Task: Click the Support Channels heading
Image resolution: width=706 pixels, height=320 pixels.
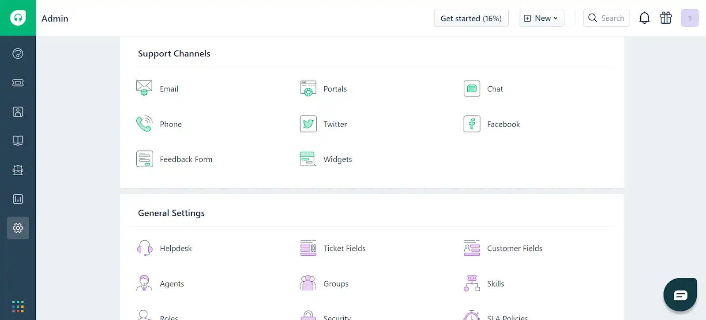Action: tap(174, 54)
